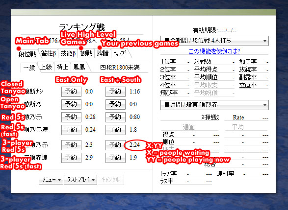The image size is (288, 210).
Task: Click 予約 for East+South 喰アリ赤 row
Action: (115, 117)
